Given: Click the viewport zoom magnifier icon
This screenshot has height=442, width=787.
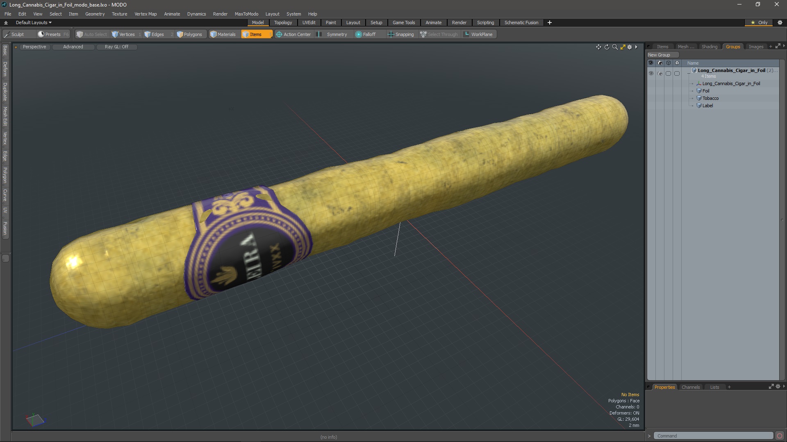Looking at the screenshot, I should click(615, 47).
